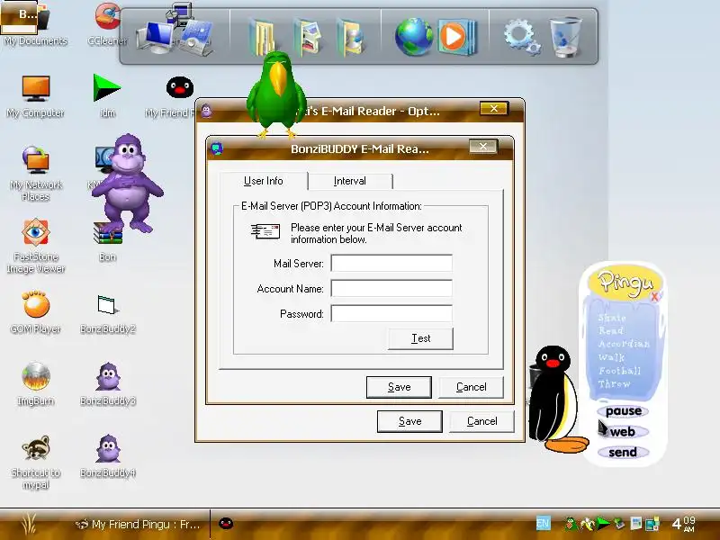
Task: Click the Start button on the taskbar
Action: pyautogui.click(x=29, y=524)
